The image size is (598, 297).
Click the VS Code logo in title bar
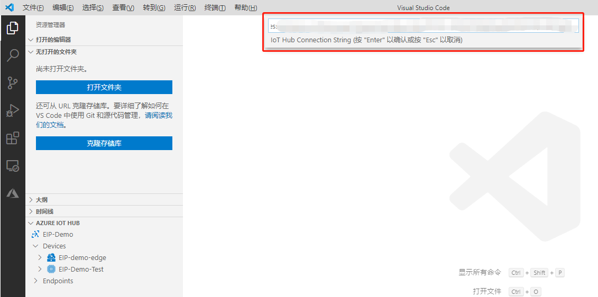pyautogui.click(x=10, y=7)
